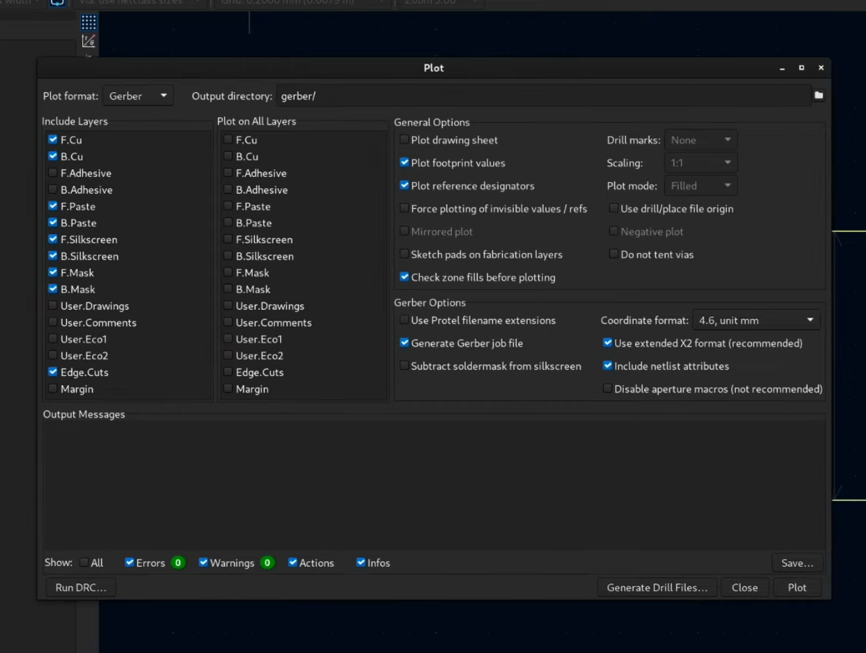The height and width of the screenshot is (653, 866).
Task: Toggle the Actions message filter
Action: 293,563
